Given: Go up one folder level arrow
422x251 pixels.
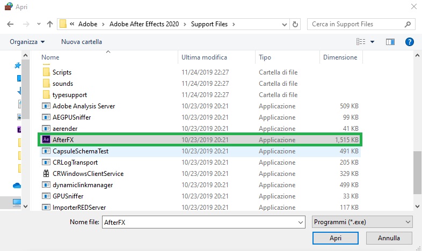Looking at the screenshot, I should point(50,24).
